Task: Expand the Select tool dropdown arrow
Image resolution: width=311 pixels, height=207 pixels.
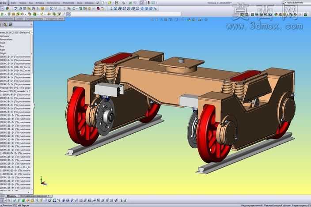Action: tap(145, 3)
